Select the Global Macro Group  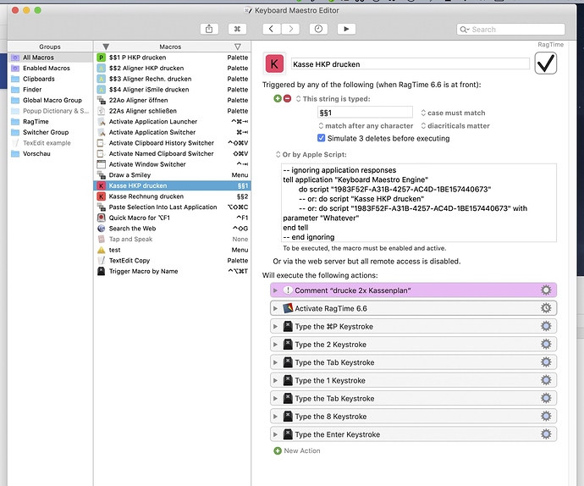pyautogui.click(x=50, y=100)
